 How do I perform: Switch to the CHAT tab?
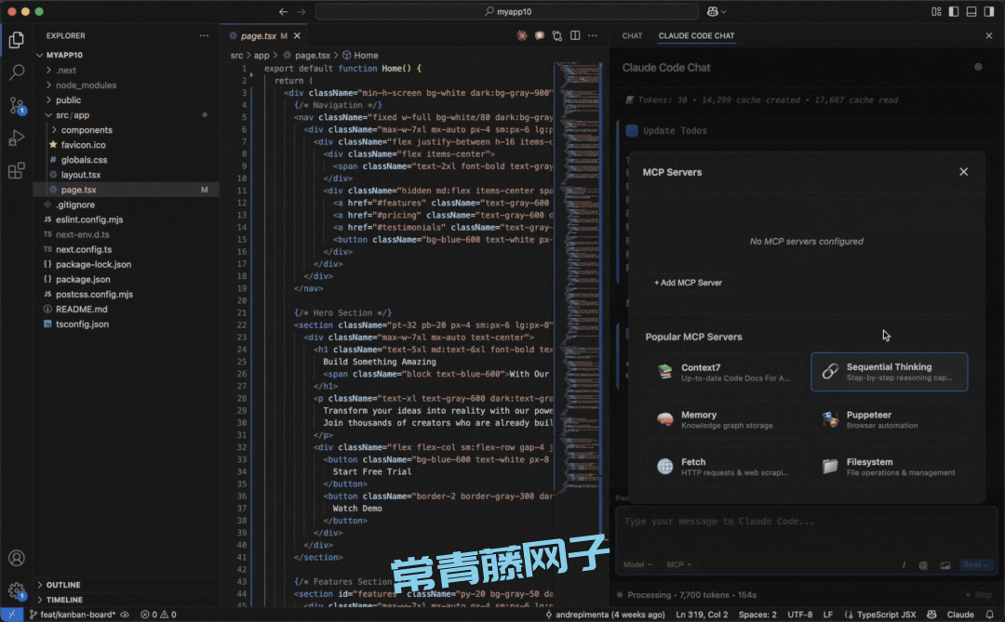pyautogui.click(x=632, y=35)
